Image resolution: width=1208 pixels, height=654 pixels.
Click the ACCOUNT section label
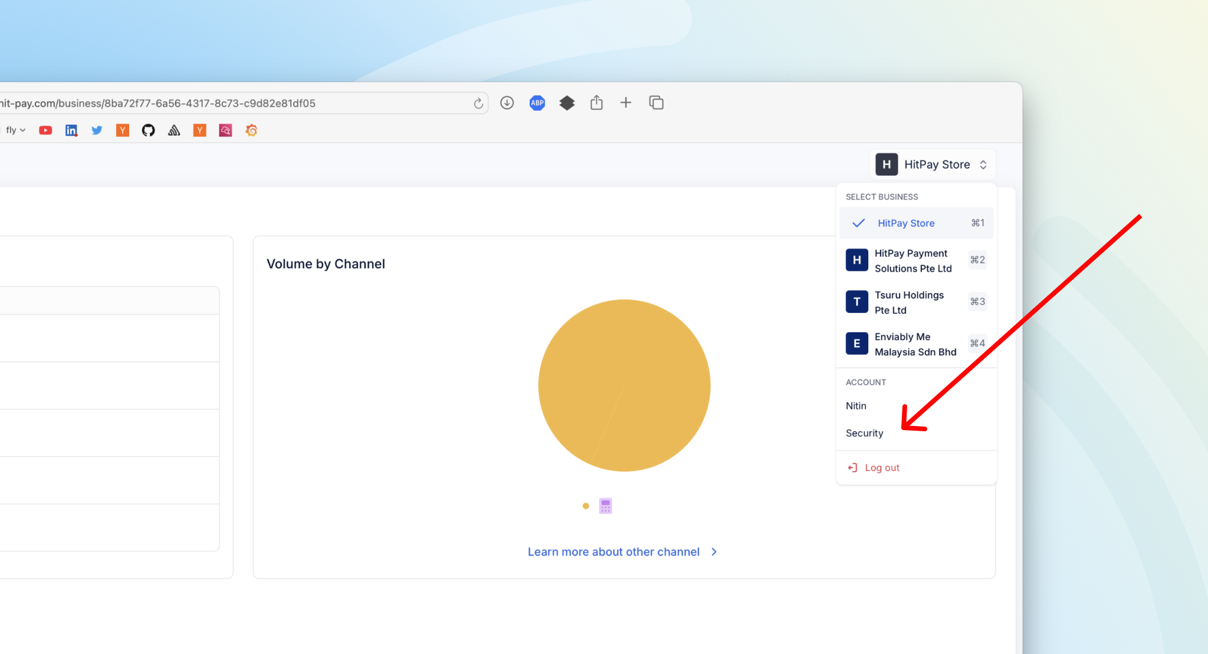click(866, 382)
